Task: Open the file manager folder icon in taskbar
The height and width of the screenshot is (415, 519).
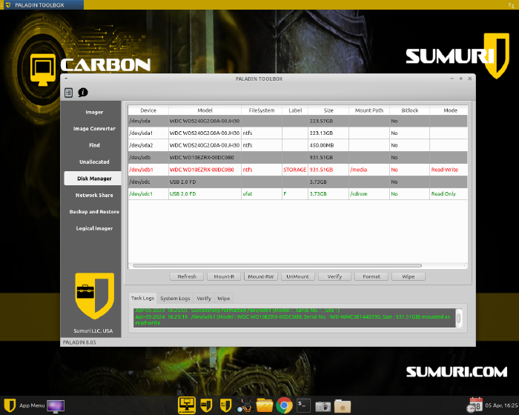Action: pos(342,405)
